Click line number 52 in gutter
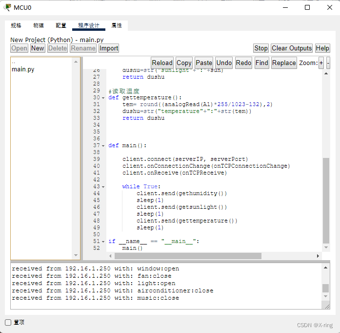The height and width of the screenshot is (333, 340). (x=97, y=248)
